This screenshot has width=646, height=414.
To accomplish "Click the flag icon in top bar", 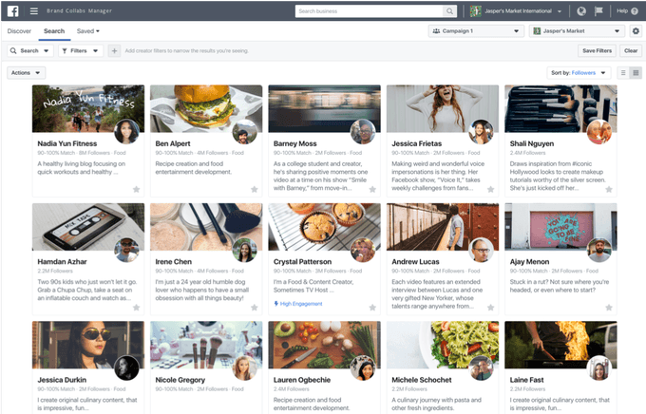I will click(x=598, y=11).
